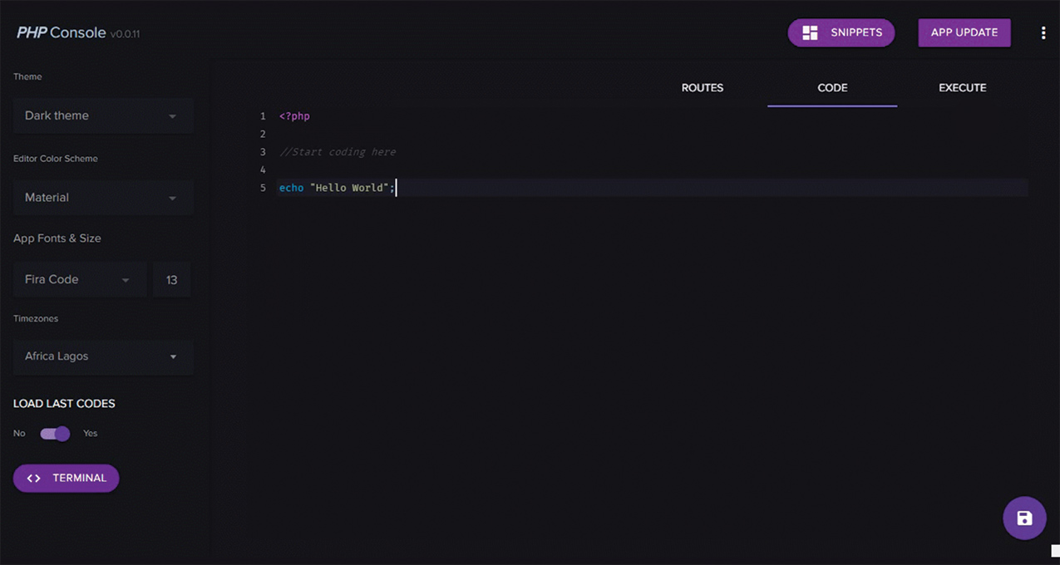Click the echo "Hello World" code line
The width and height of the screenshot is (1060, 565).
pyautogui.click(x=337, y=188)
